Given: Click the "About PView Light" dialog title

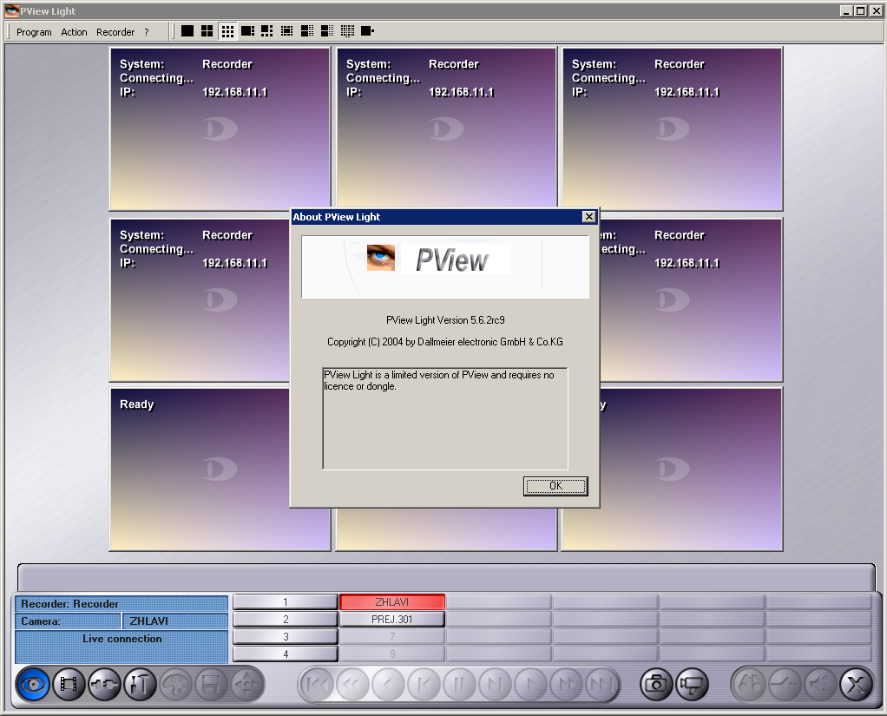Looking at the screenshot, I should pos(336,217).
